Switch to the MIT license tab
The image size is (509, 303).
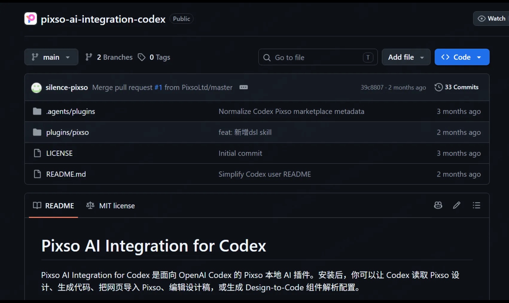(x=111, y=205)
